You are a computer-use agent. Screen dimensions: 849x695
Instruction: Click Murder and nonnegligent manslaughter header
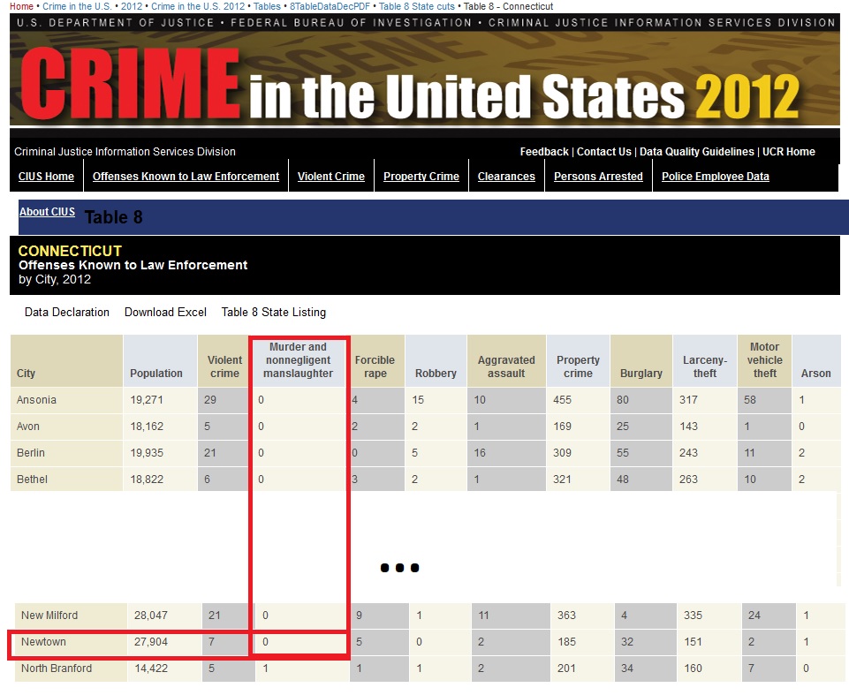[299, 361]
